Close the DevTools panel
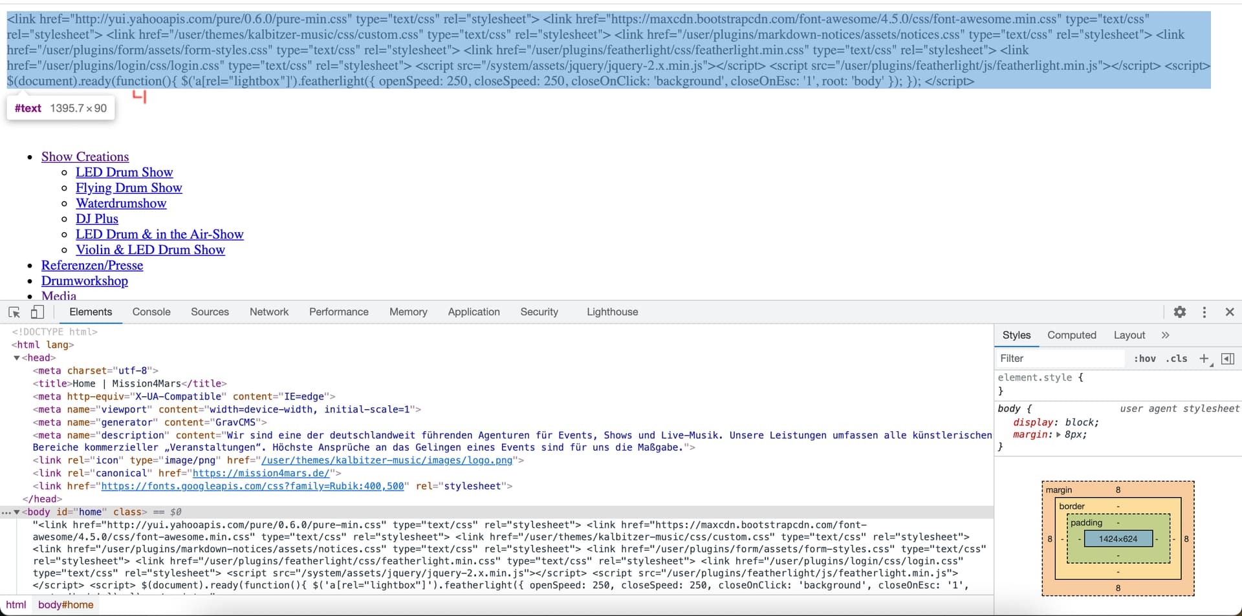 click(x=1230, y=312)
